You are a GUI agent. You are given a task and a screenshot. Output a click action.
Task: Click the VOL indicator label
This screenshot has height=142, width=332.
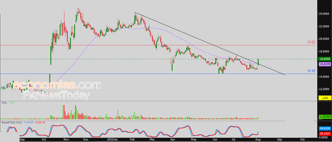point(4,103)
